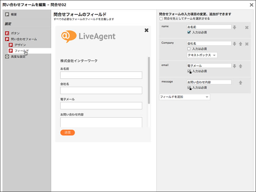
Task: Edit the name field label お名前
Action: coord(209,27)
